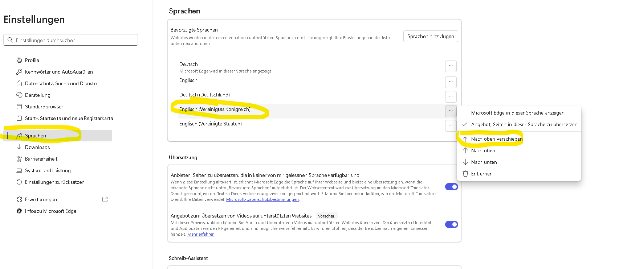Click the Profile sidebar icon

[19, 60]
